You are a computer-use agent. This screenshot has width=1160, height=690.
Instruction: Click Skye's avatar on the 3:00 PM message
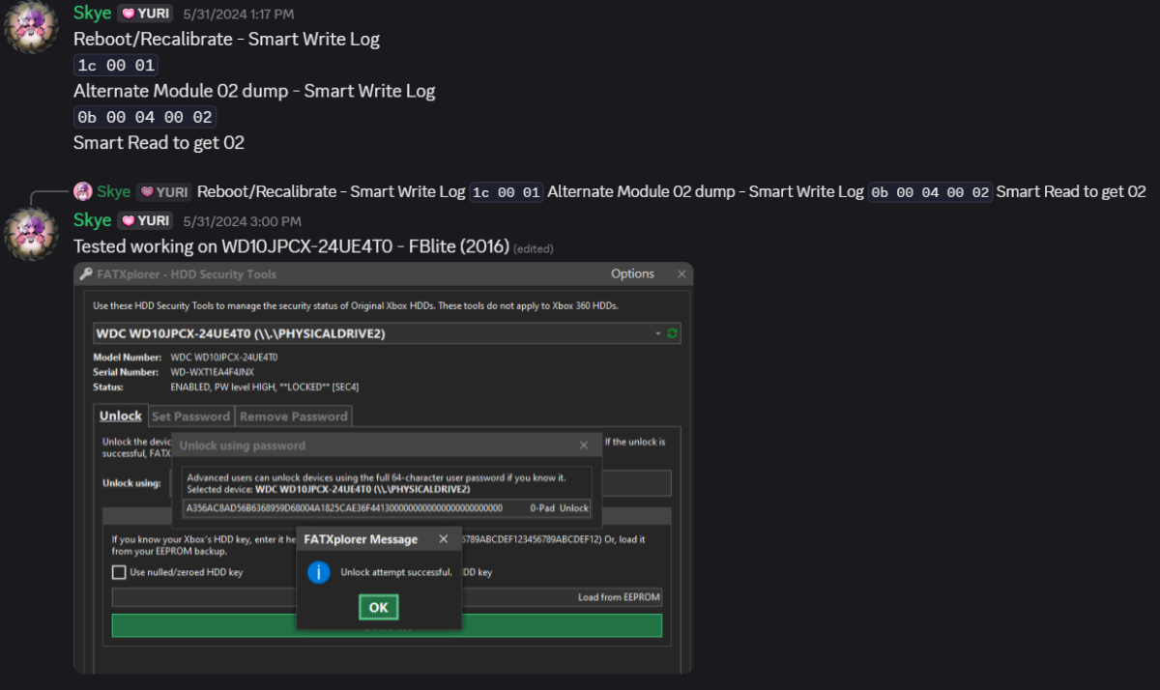(x=32, y=233)
